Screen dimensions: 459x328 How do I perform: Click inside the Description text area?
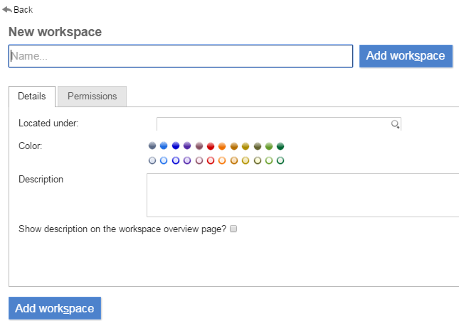pos(302,195)
